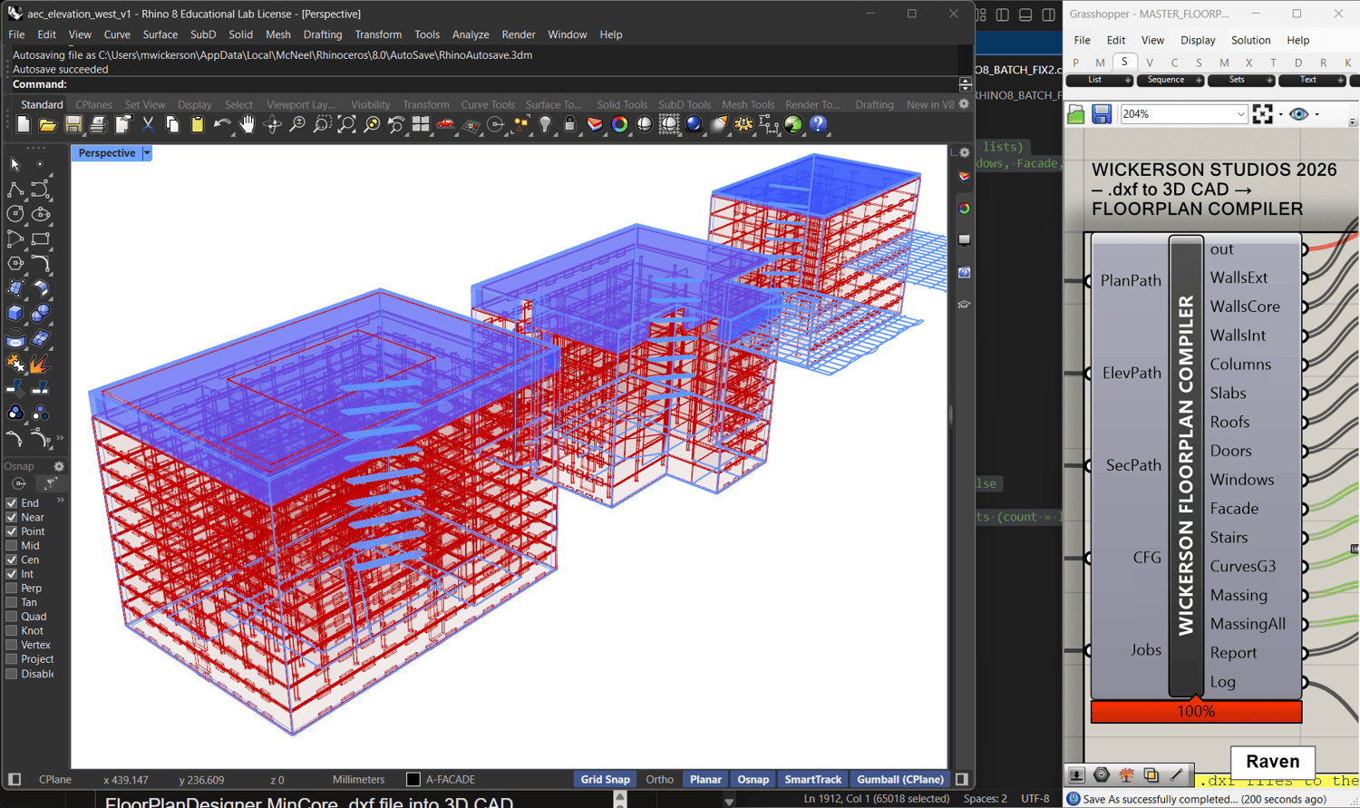Open the 204% zoom level dropdown
Image resolution: width=1360 pixels, height=808 pixels.
pyautogui.click(x=1240, y=114)
